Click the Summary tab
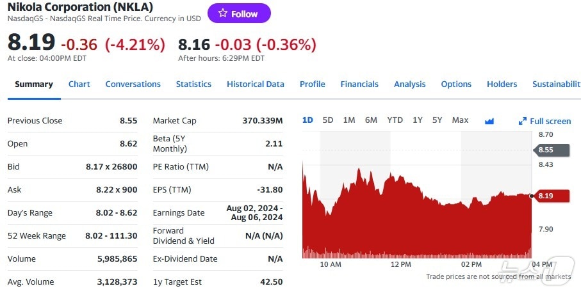 [34, 84]
